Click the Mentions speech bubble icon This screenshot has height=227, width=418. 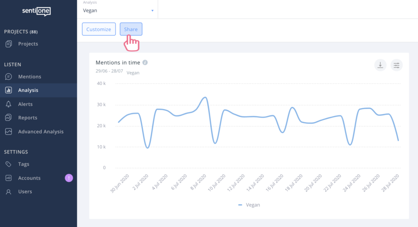(x=9, y=77)
